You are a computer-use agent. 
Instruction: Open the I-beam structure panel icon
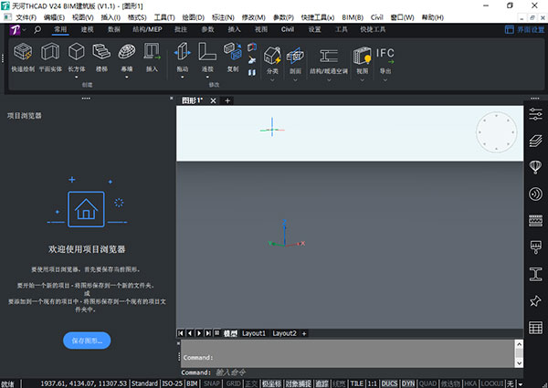click(x=536, y=274)
